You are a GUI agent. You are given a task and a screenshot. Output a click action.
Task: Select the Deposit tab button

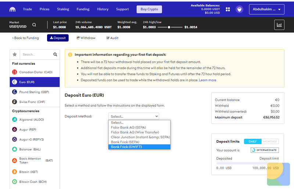point(58,38)
